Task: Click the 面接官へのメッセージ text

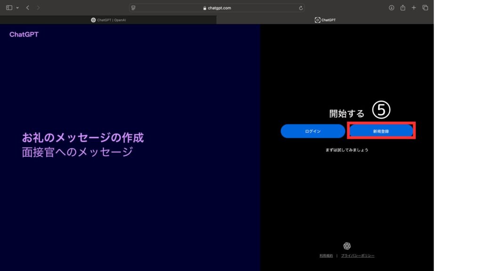Action: point(78,152)
